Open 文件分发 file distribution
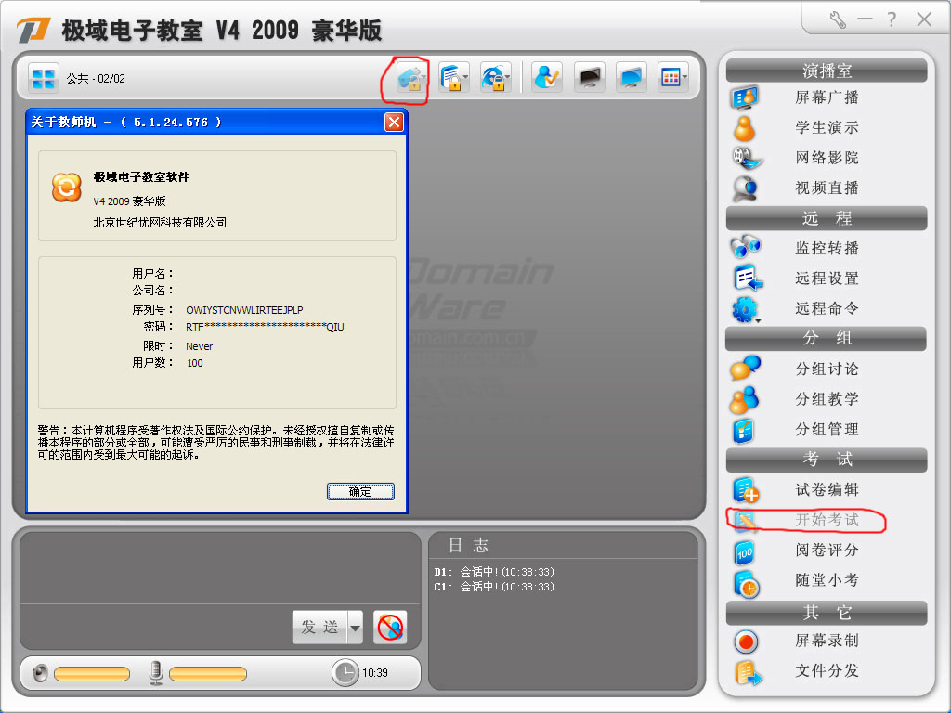The width and height of the screenshot is (951, 713). (826, 670)
